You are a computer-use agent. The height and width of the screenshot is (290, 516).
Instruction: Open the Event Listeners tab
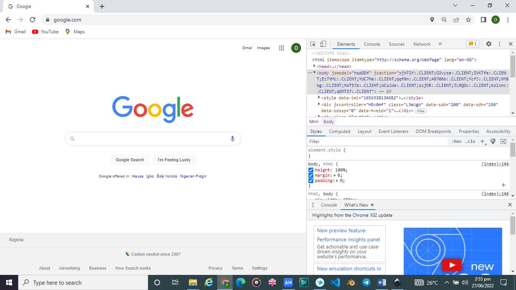click(393, 131)
